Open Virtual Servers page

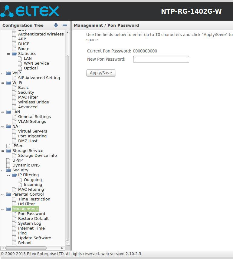point(32,131)
